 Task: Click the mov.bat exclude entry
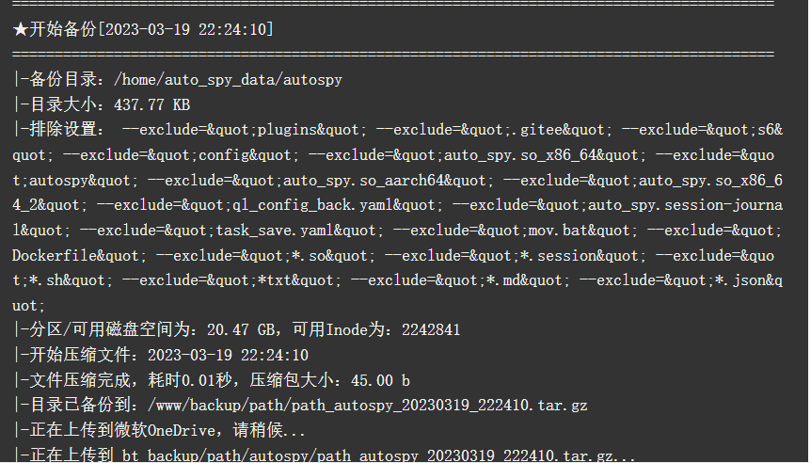pyautogui.click(x=516, y=231)
